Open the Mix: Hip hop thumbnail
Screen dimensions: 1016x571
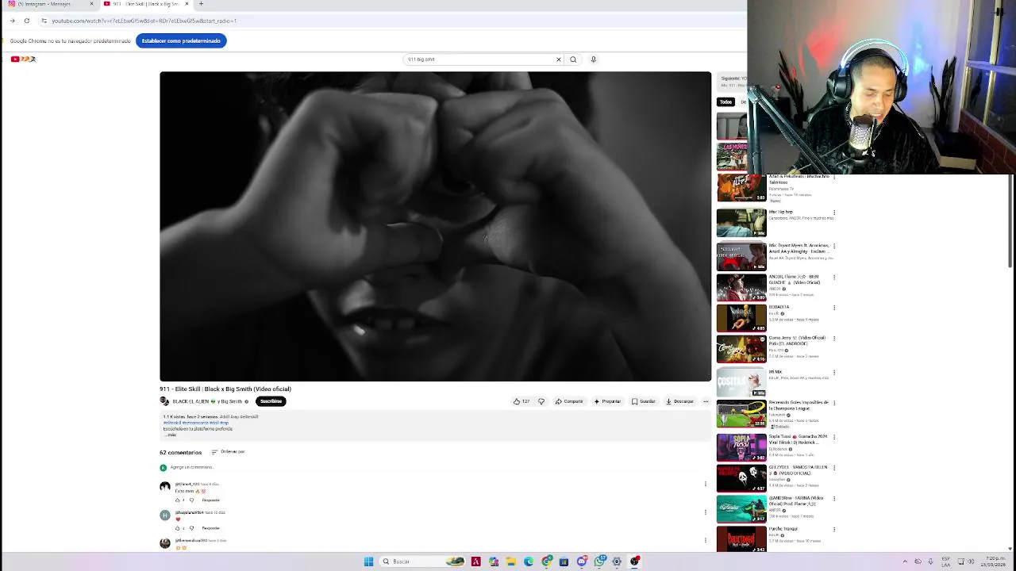(x=741, y=223)
